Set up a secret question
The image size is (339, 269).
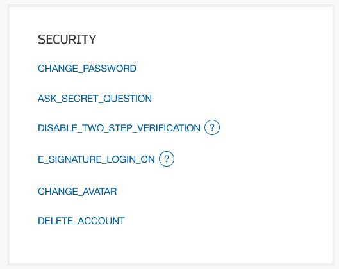click(x=95, y=99)
